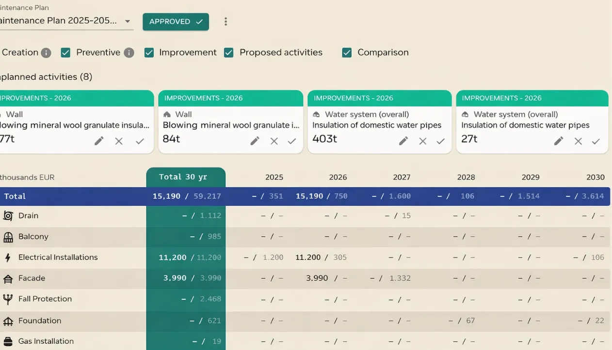This screenshot has height=350, width=612.
Task: Click the Facade row icon
Action: (8, 278)
